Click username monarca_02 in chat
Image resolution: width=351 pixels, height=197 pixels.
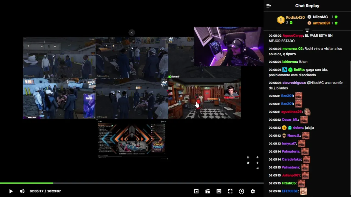(293, 49)
